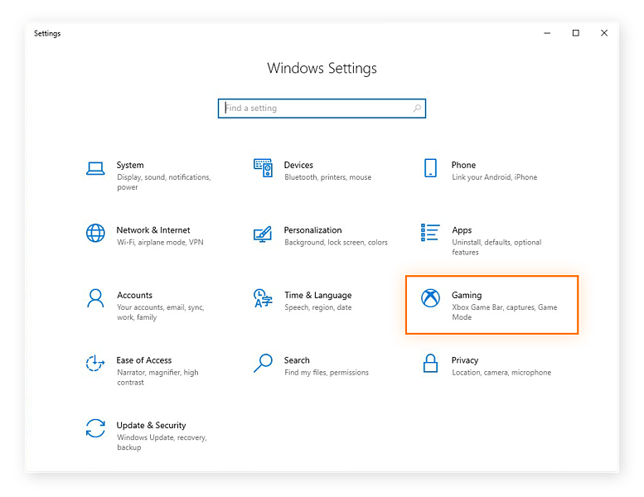This screenshot has height=497, width=644.
Task: Click 'Location, camera, microphone' description
Action: 501,373
